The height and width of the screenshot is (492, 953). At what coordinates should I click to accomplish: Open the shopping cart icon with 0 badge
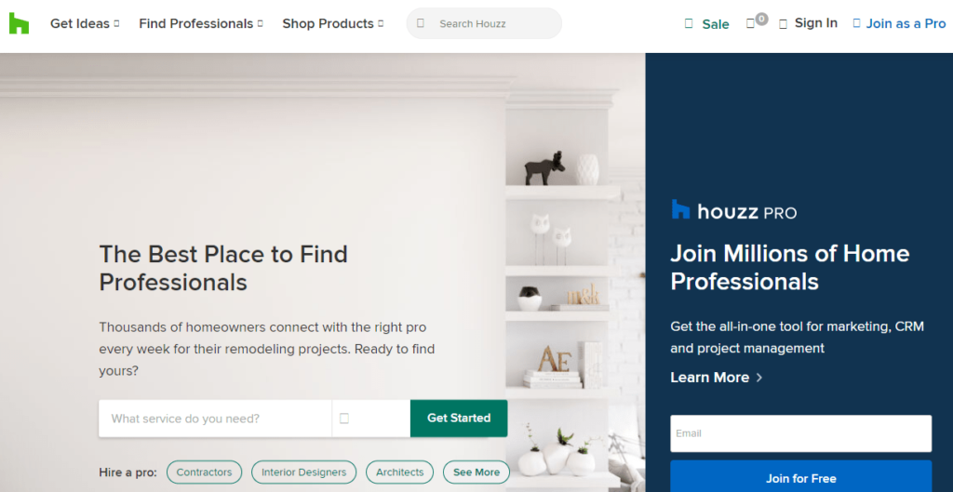pyautogui.click(x=751, y=23)
